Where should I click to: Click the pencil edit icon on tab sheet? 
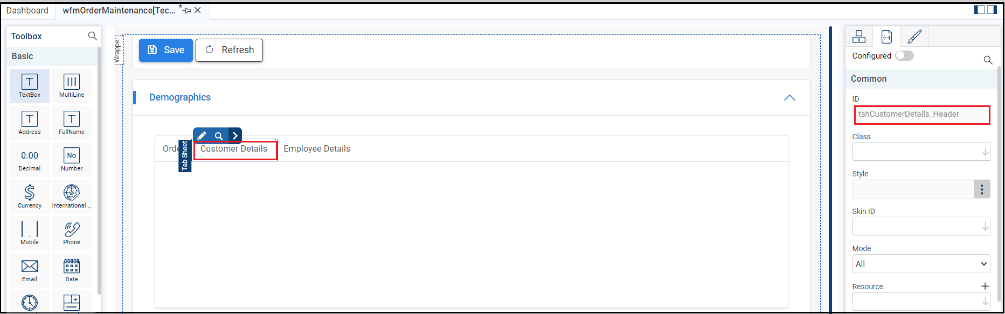pos(202,136)
